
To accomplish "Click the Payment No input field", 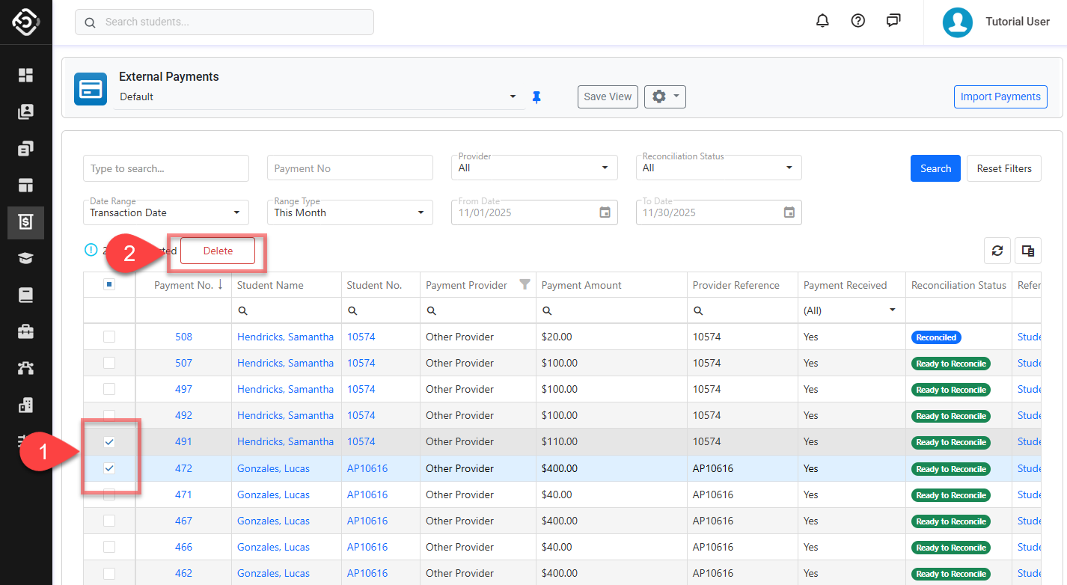I will [349, 168].
